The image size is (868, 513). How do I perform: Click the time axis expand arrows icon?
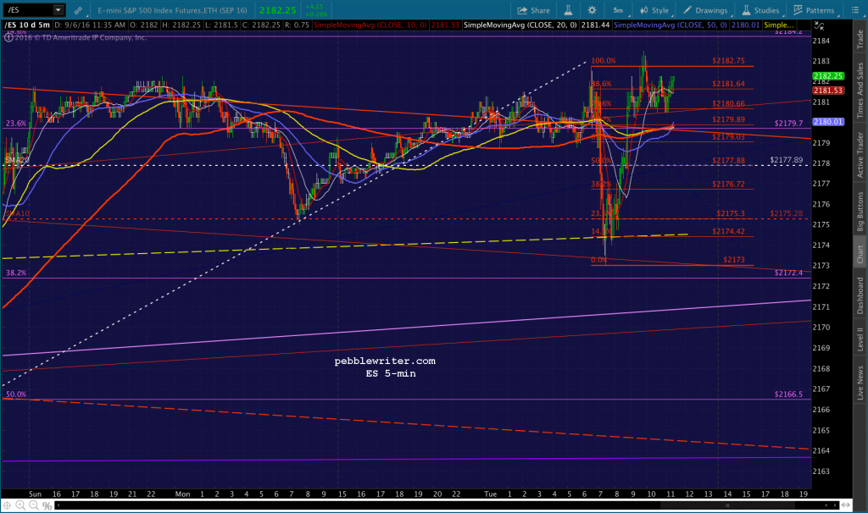[x=845, y=505]
